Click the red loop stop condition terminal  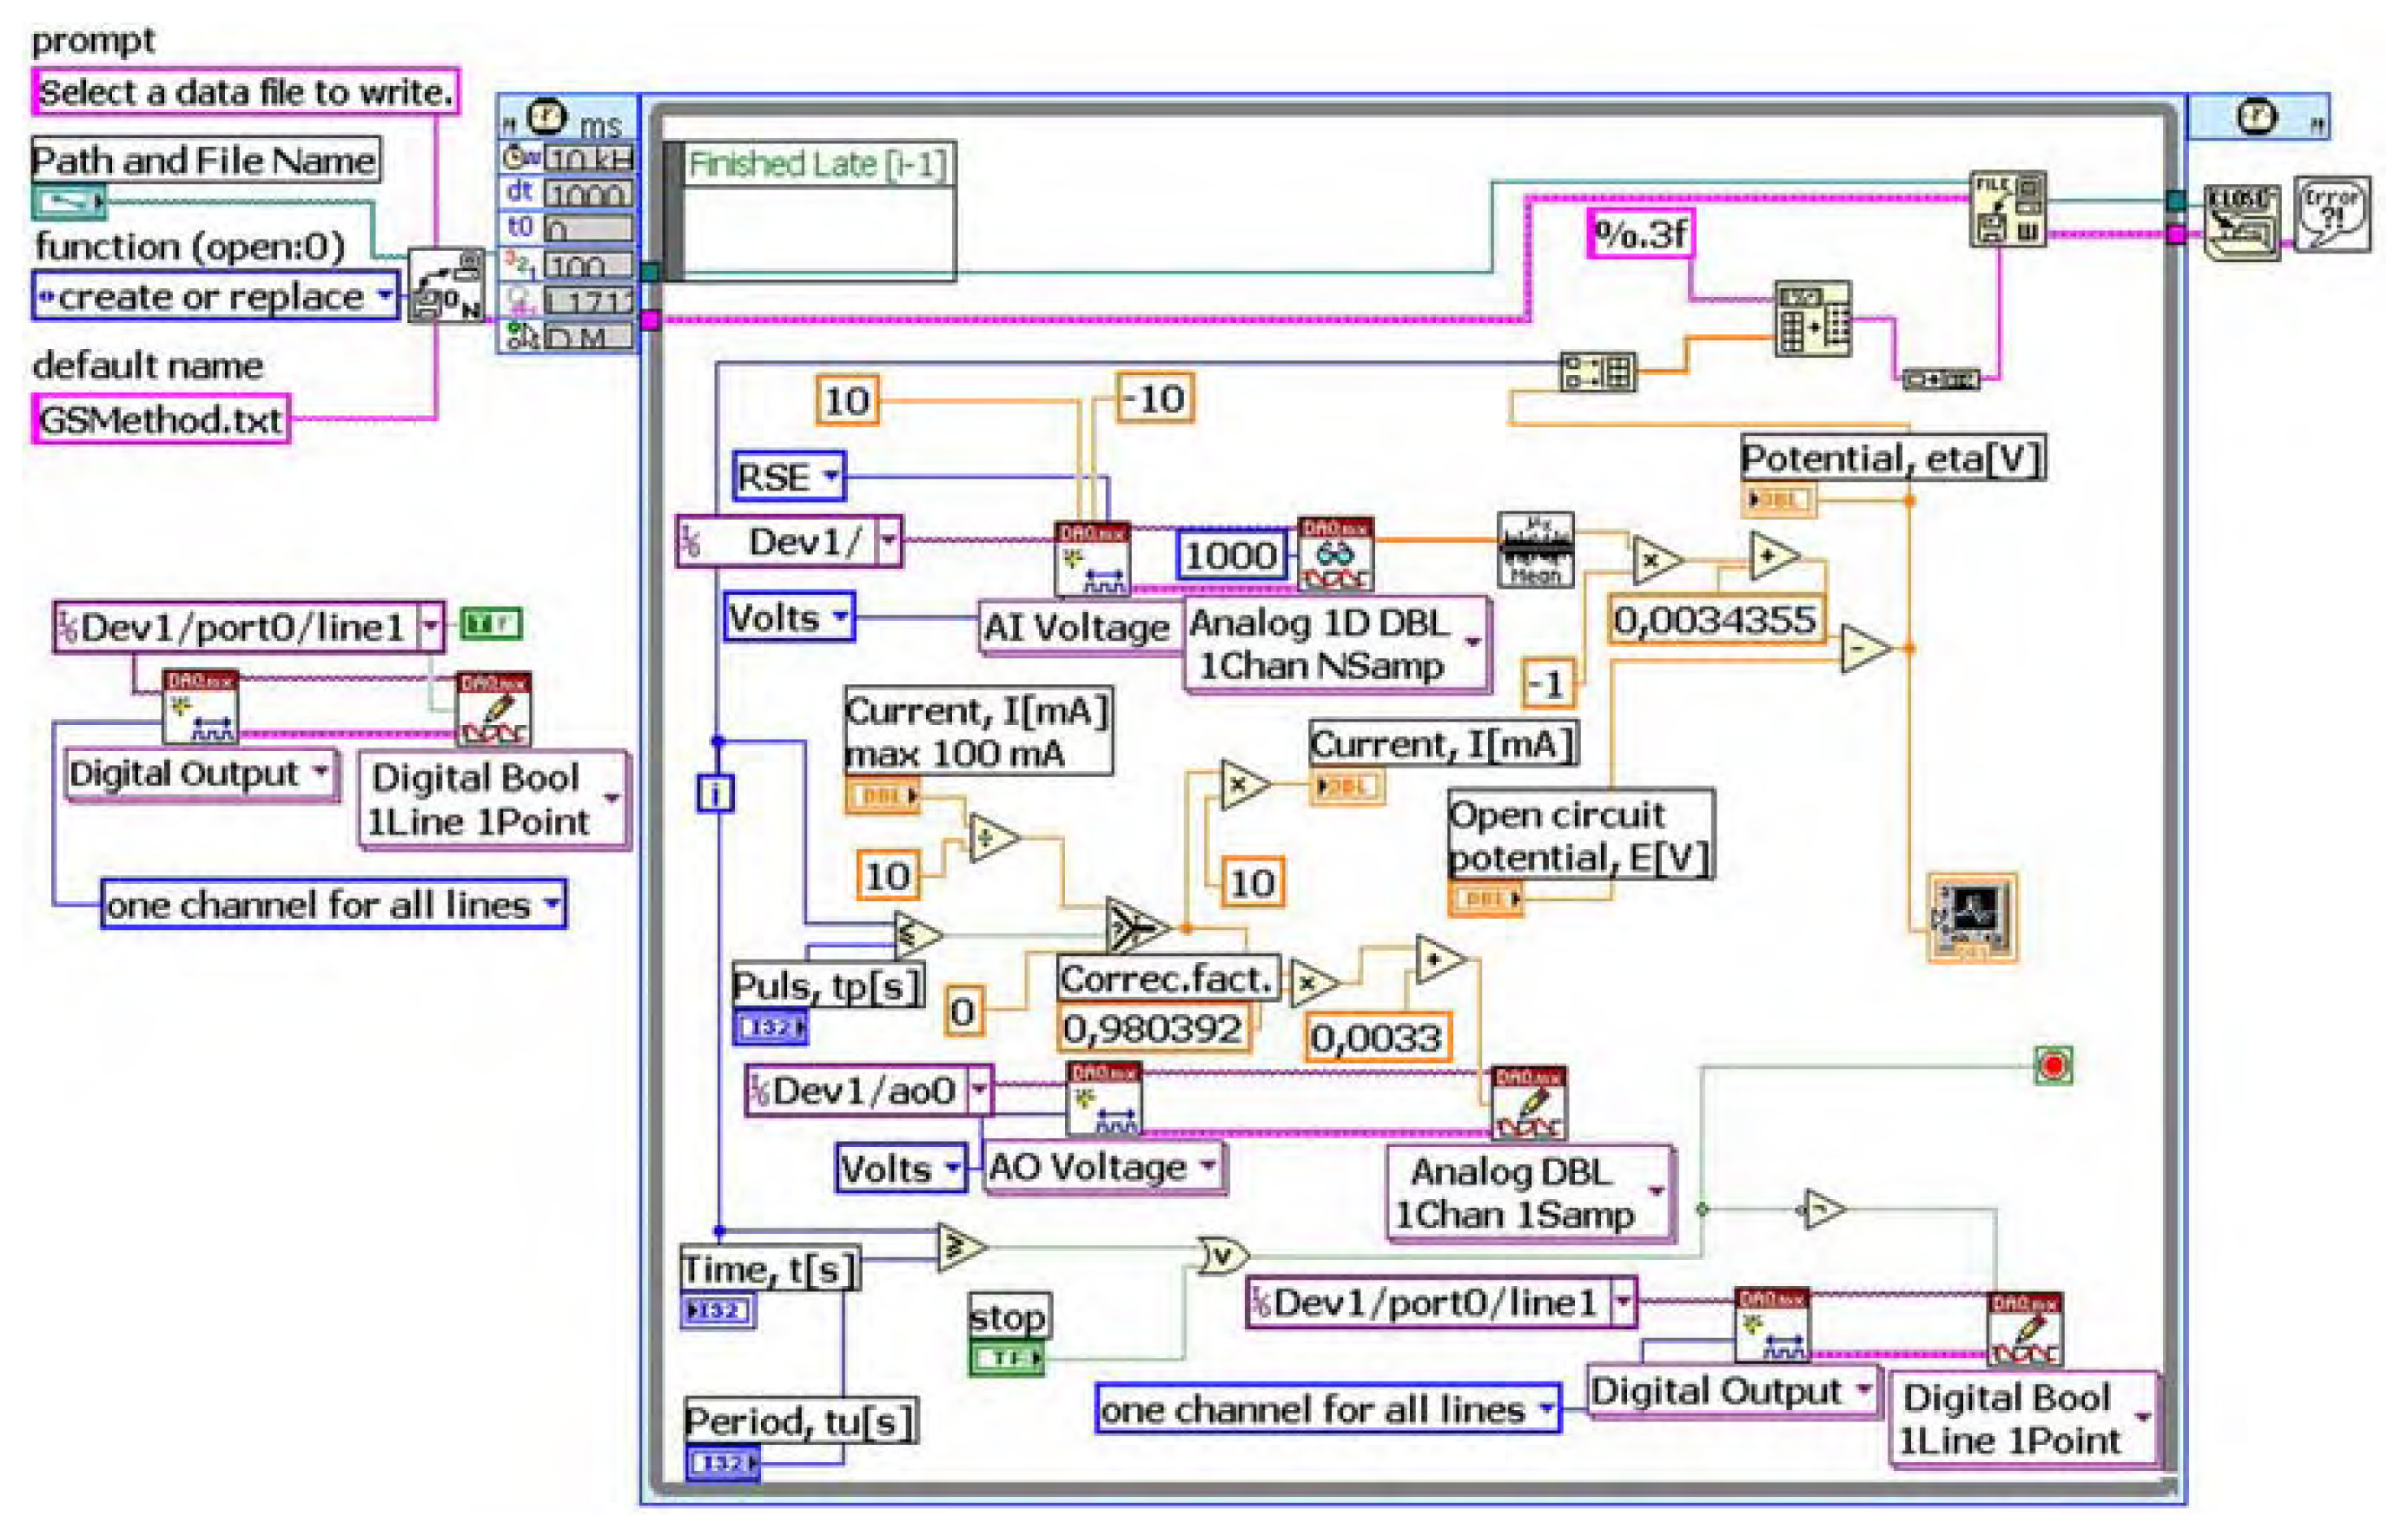[2052, 1065]
